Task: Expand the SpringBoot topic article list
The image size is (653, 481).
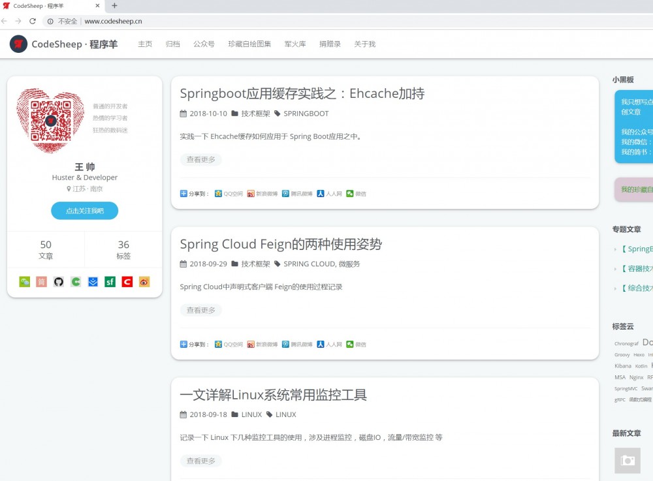Action: coord(633,249)
